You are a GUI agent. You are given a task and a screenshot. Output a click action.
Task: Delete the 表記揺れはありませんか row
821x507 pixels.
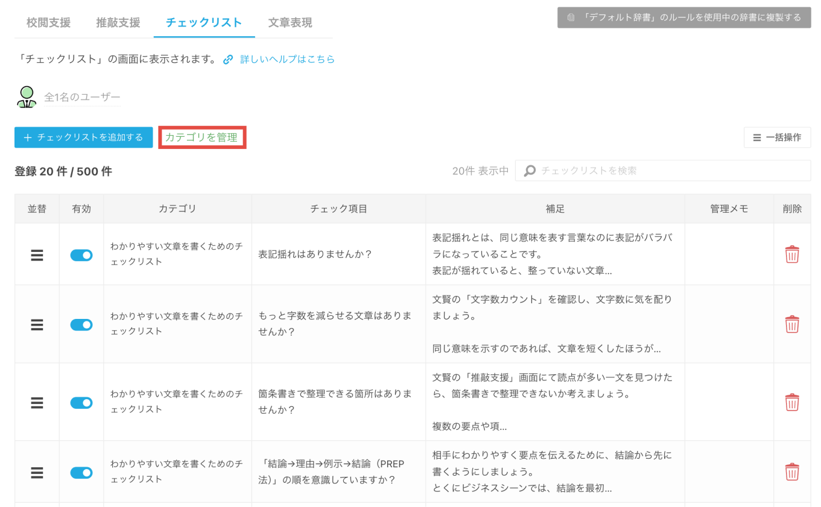pos(791,254)
